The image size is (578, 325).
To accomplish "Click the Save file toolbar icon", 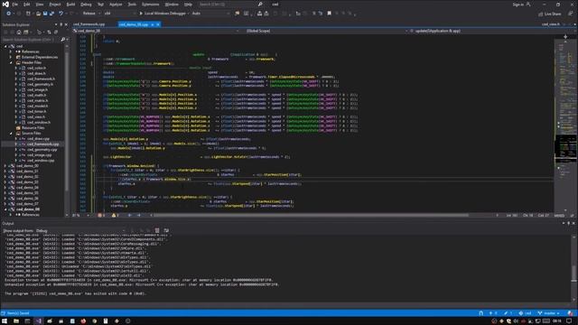I will [45, 14].
